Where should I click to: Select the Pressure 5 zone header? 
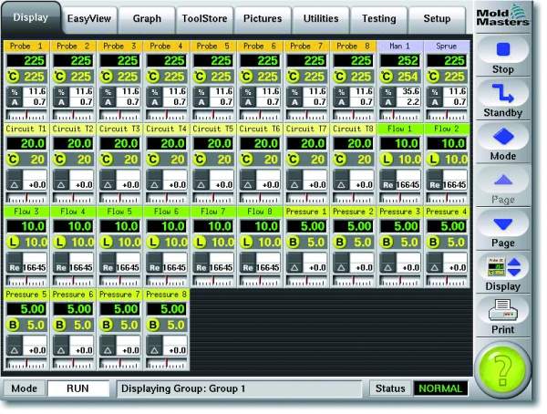pyautogui.click(x=27, y=295)
